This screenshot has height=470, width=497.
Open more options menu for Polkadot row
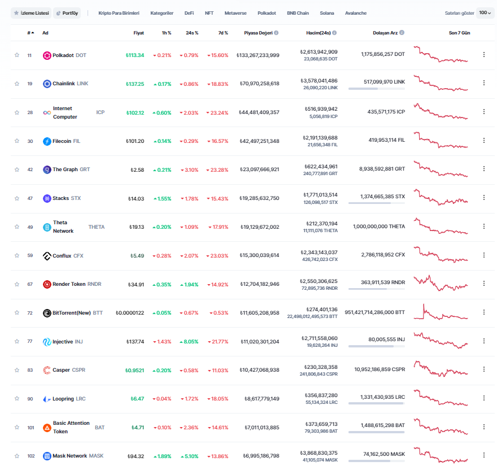483,55
